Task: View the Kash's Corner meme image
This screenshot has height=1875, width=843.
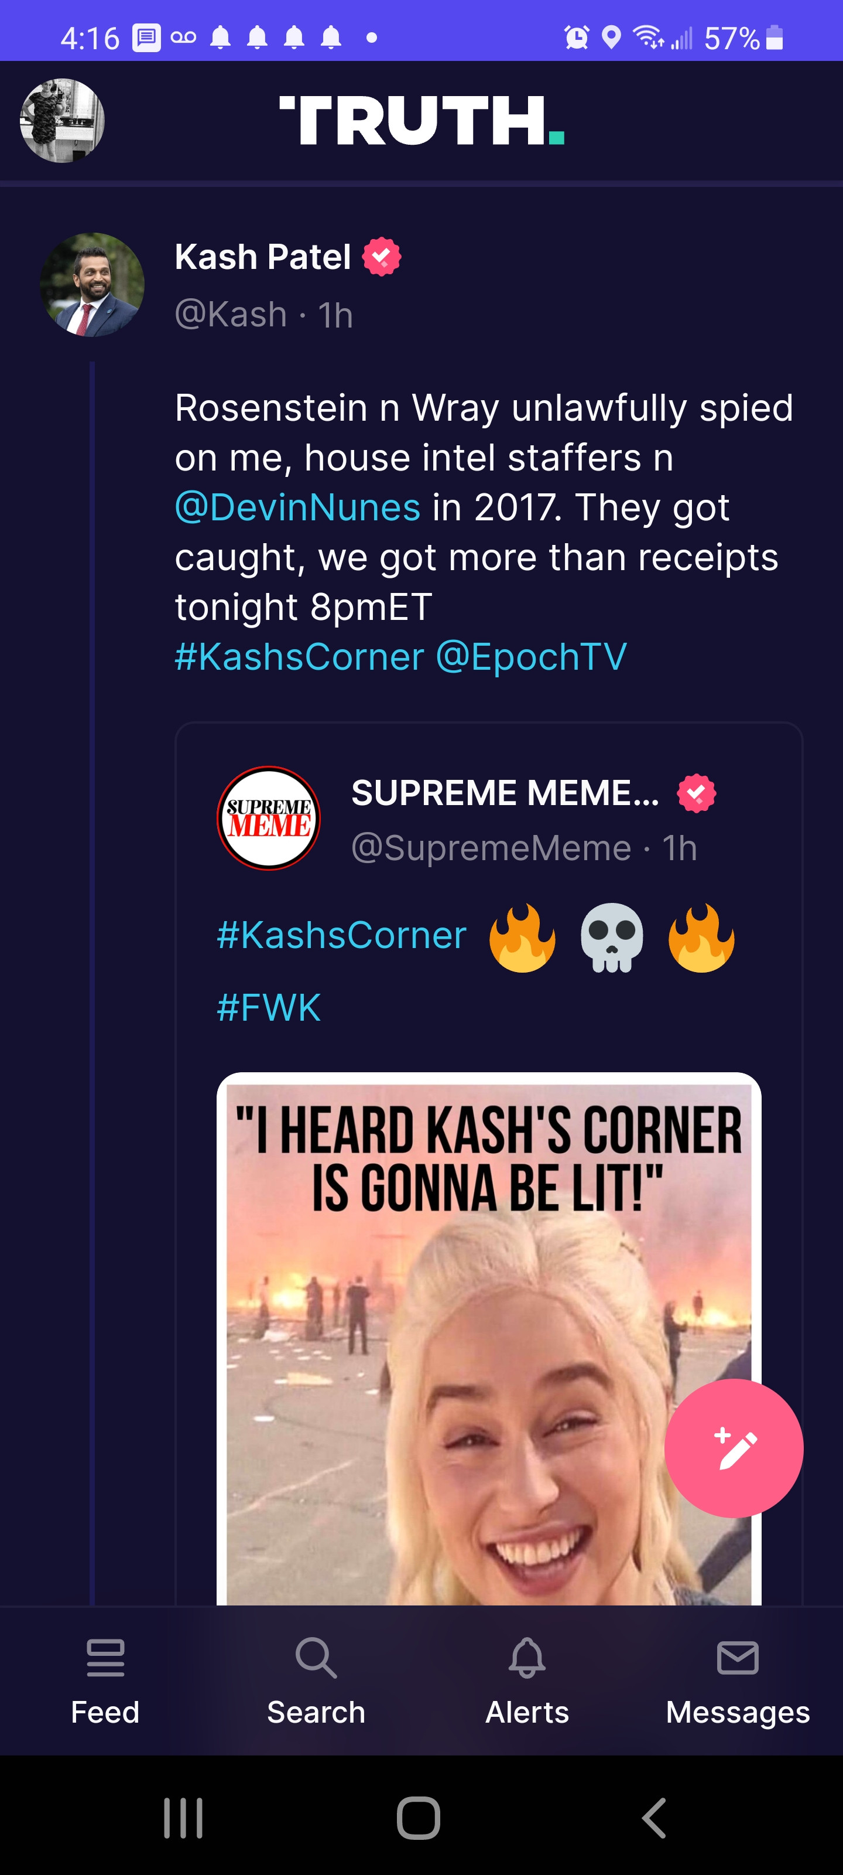Action: (489, 1339)
